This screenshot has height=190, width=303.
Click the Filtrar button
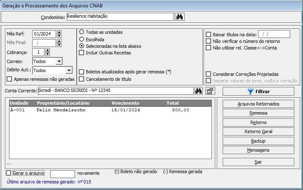pos(258,91)
